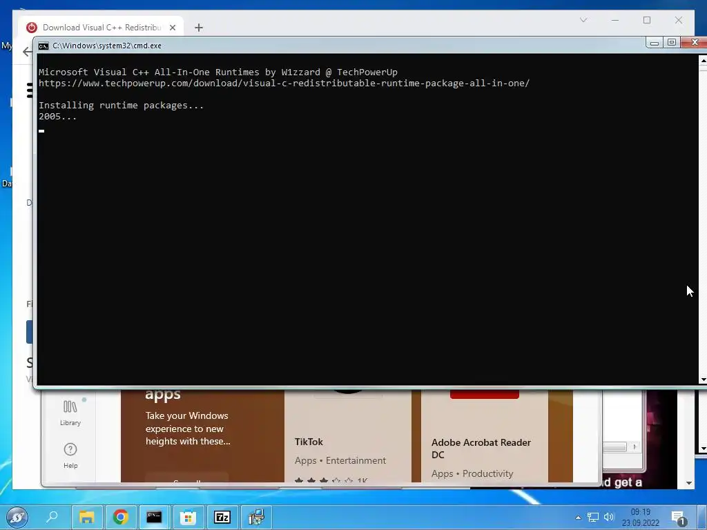Click the '2005...' line in cmd
The height and width of the screenshot is (530, 707).
[58, 117]
